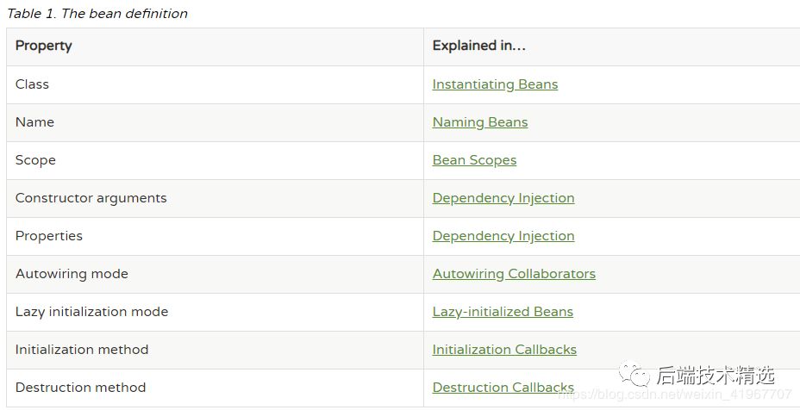
Task: Follow the Naming Beans link
Action: 480,122
